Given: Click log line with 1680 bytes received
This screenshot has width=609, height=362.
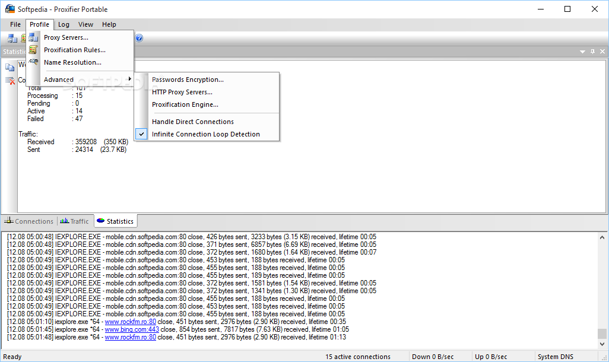Looking at the screenshot, I should 192,252.
